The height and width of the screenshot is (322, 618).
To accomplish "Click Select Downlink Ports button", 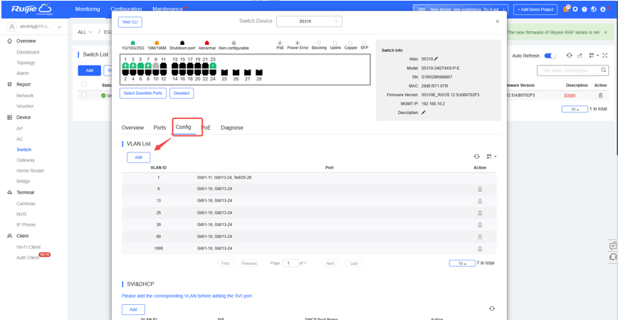I will point(142,93).
